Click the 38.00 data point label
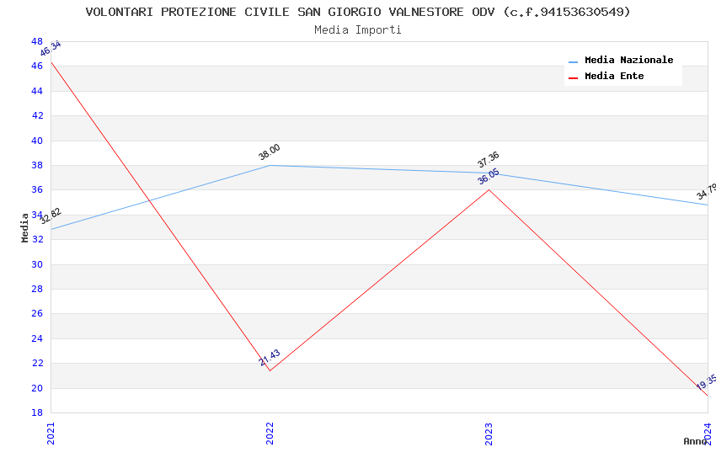The image size is (716, 463). click(270, 152)
